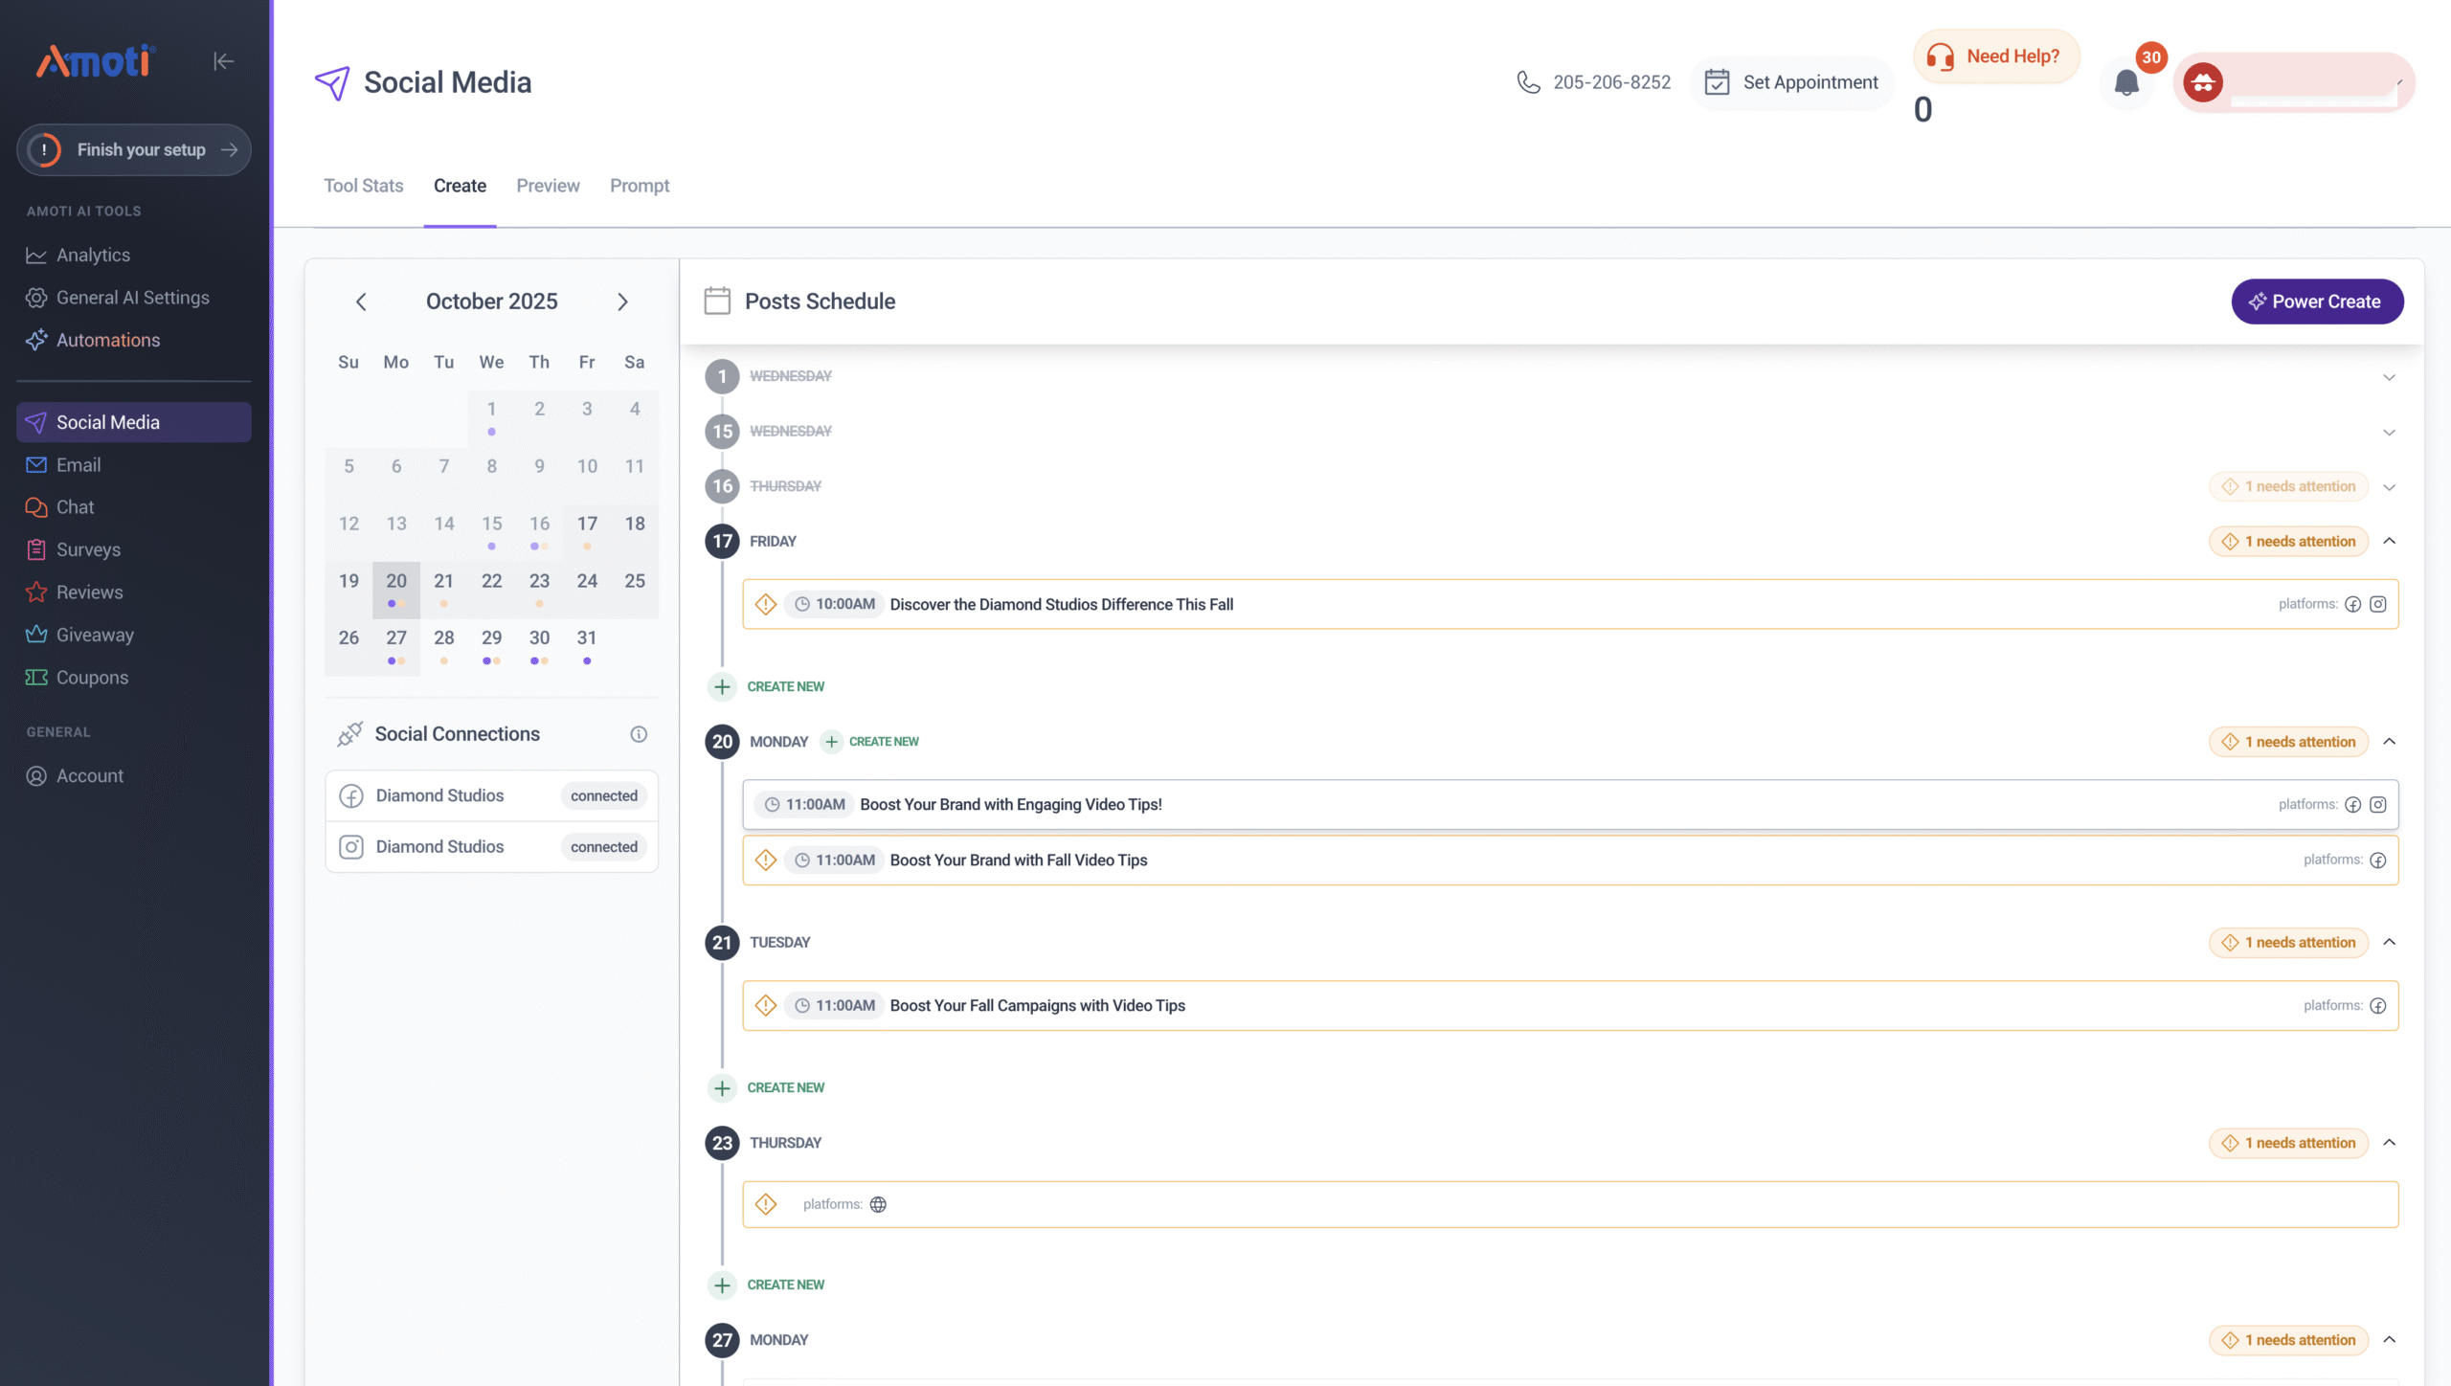Collapse the Friday 17 schedule section

tap(2389, 541)
